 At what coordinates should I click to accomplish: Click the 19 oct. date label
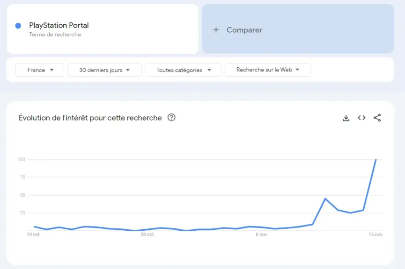coord(34,234)
